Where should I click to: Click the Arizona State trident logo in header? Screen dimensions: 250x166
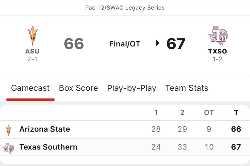[x=32, y=36]
